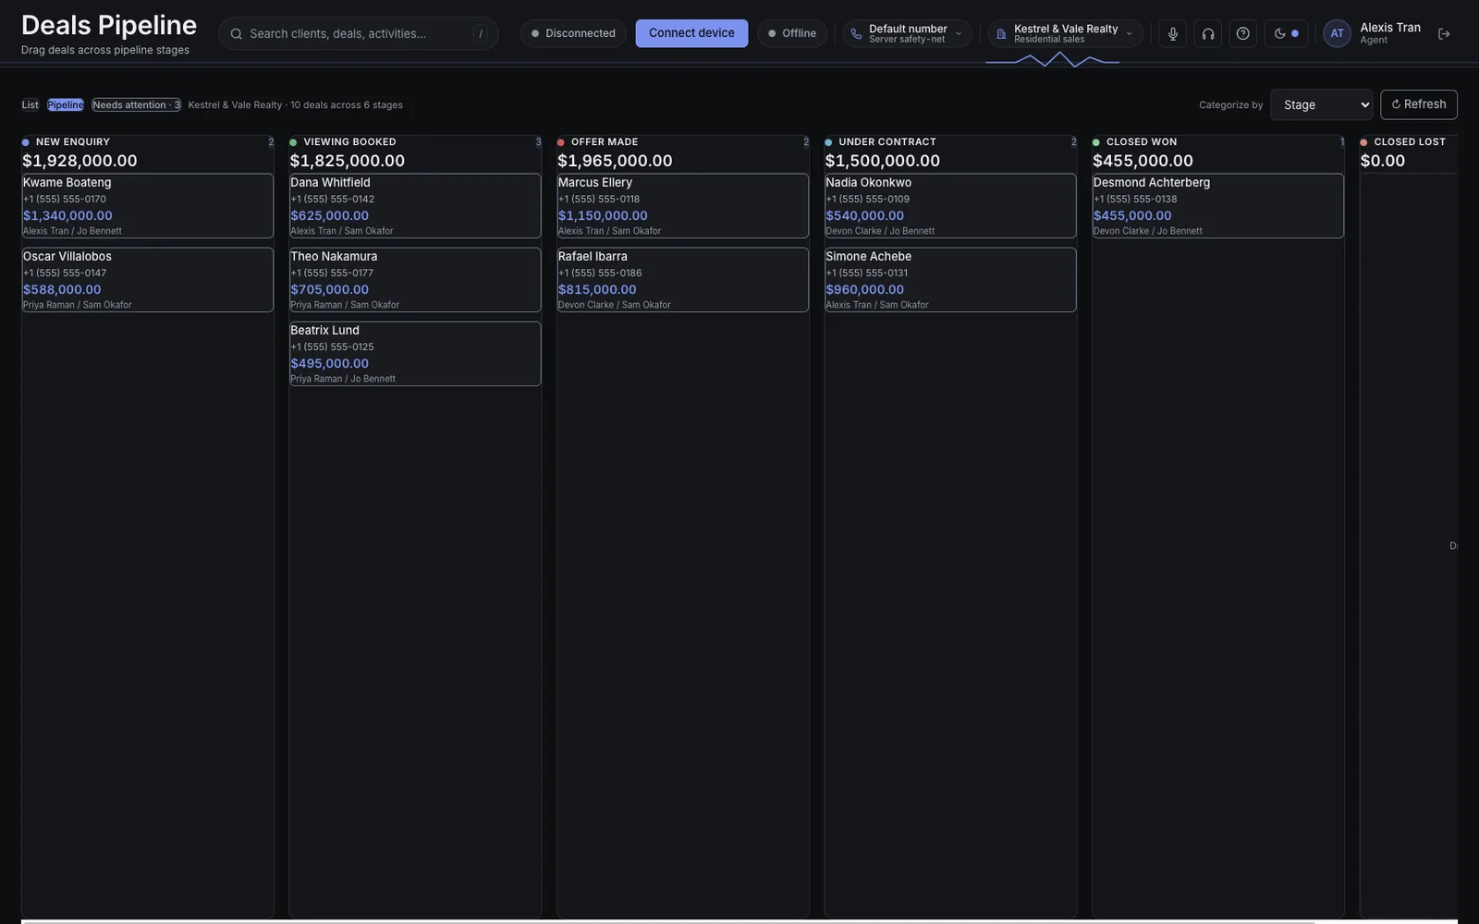Focus the search clients, deals field
Viewport: 1479px width, 924px height.
click(x=359, y=33)
